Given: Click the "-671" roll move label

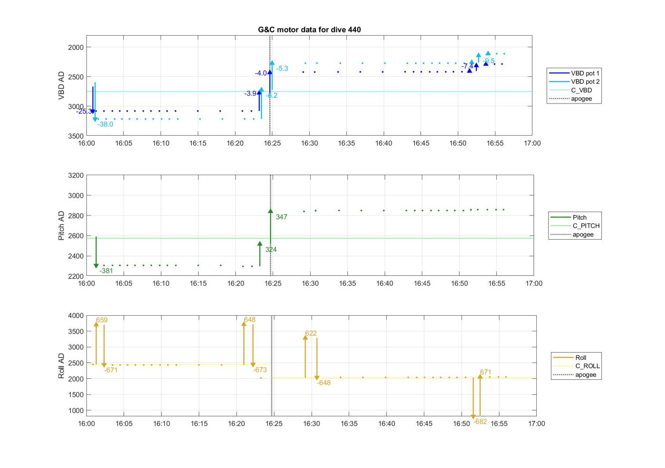Looking at the screenshot, I should pyautogui.click(x=111, y=370).
